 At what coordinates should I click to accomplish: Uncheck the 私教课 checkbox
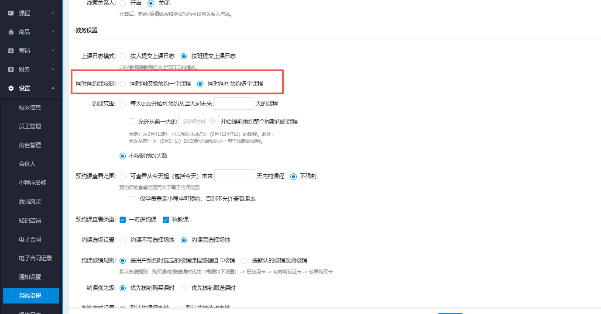(x=166, y=219)
